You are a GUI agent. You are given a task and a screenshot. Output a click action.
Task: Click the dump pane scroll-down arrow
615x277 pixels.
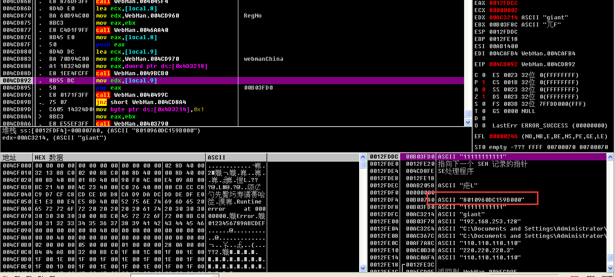click(363, 268)
